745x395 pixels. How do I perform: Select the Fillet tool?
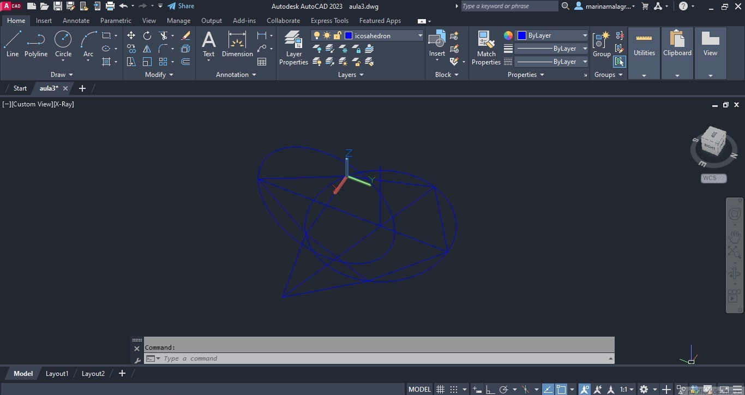click(163, 49)
